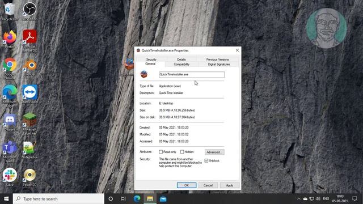Launch the Slack desktop shortcut

coord(10,177)
